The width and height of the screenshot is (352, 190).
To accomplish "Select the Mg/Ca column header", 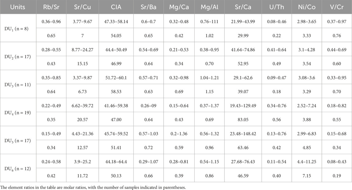I will coord(179,7).
